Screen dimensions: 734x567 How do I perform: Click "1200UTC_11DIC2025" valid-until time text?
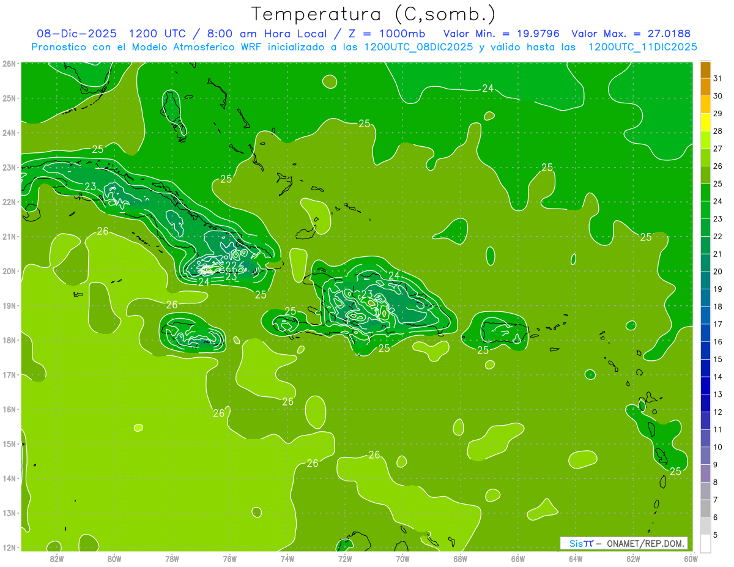[x=643, y=46]
